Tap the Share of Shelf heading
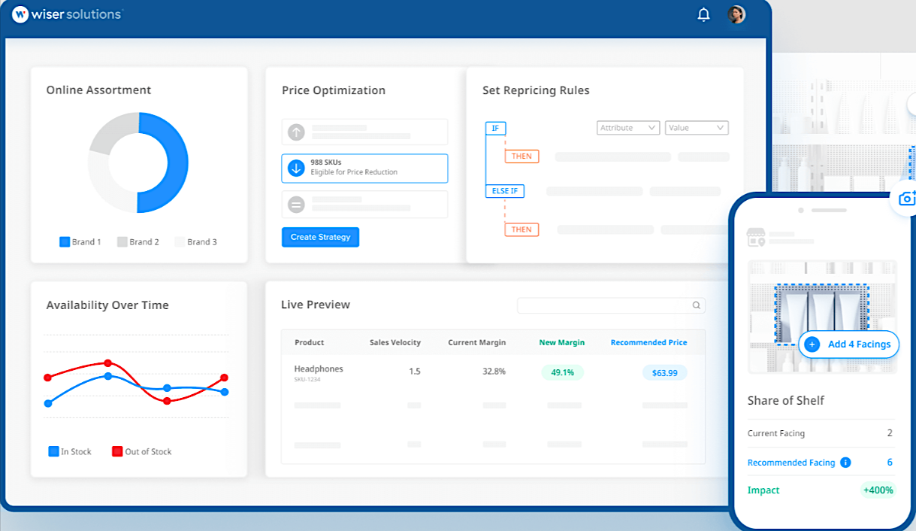The image size is (916, 531). pyautogui.click(x=786, y=400)
